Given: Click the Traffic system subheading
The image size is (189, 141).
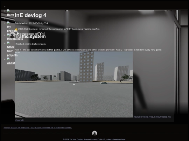Looking at the screenshot, I should pos(30,36).
